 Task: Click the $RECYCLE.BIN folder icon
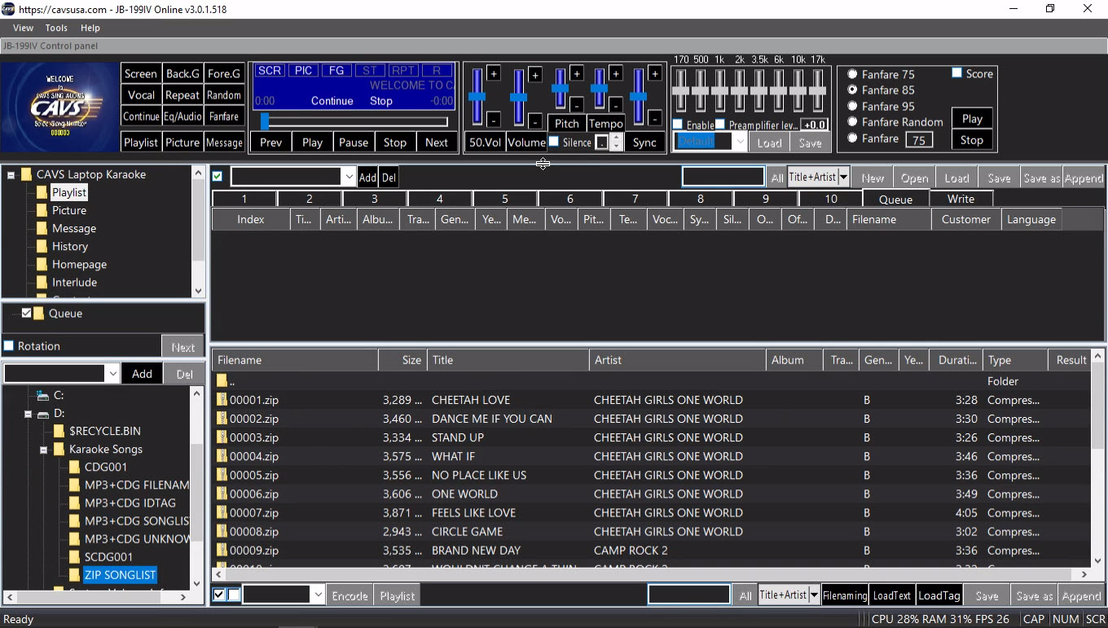pos(59,431)
